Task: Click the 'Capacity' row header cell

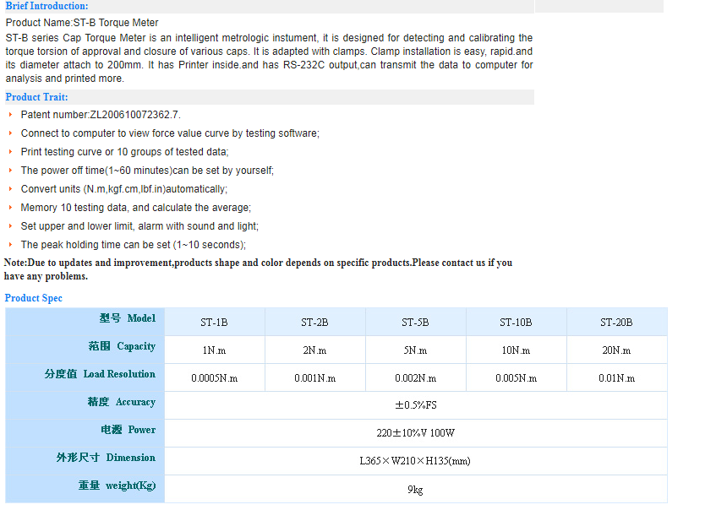Action: [85, 350]
